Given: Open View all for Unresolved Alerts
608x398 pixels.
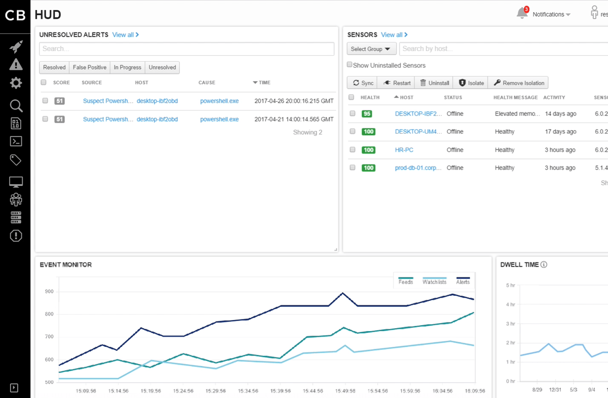Looking at the screenshot, I should click(x=126, y=35).
